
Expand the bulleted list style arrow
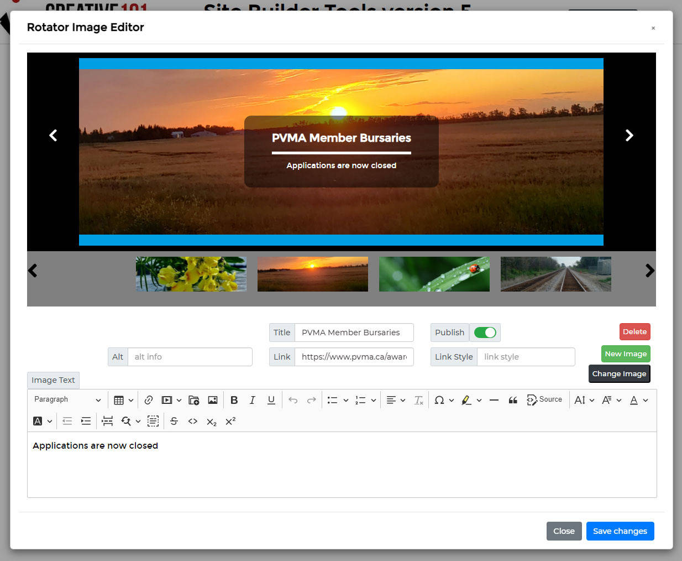coord(346,400)
